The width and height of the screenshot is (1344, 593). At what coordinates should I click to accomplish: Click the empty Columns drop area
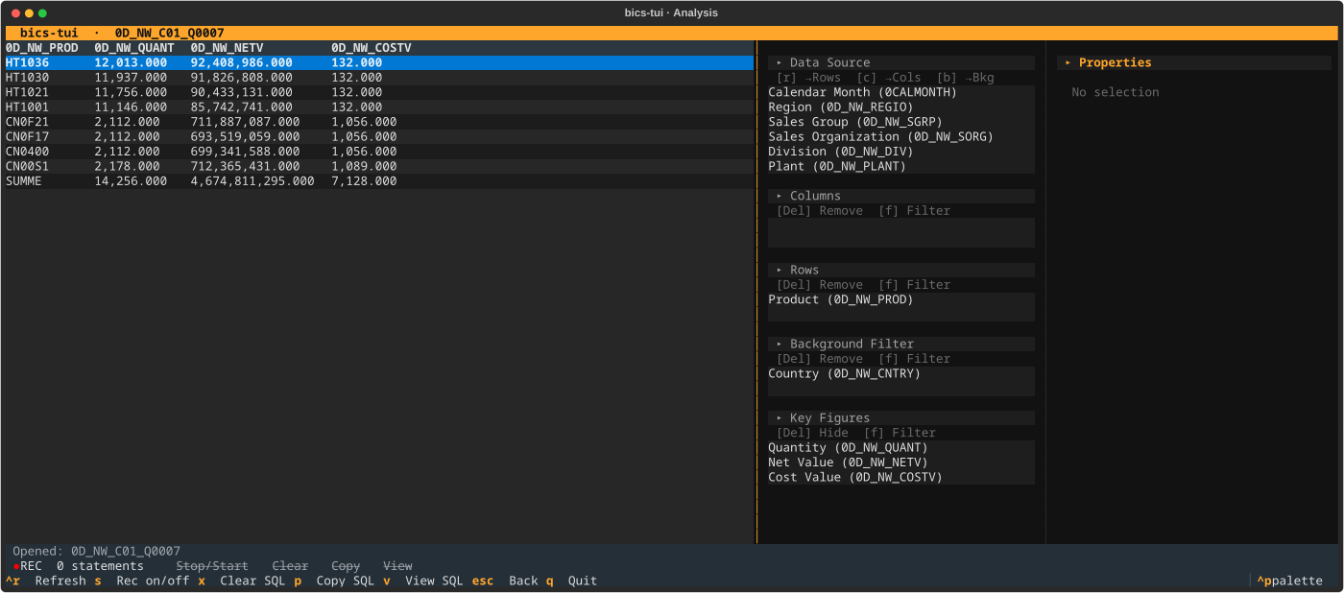tap(901, 233)
